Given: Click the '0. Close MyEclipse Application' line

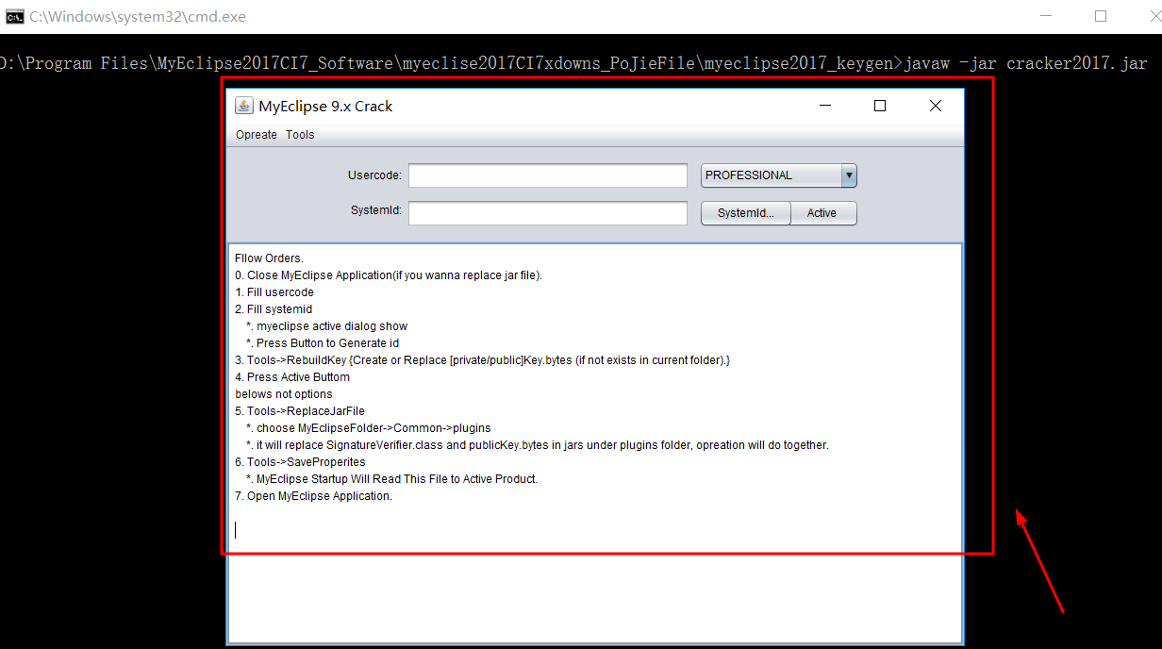Looking at the screenshot, I should click(x=389, y=275).
